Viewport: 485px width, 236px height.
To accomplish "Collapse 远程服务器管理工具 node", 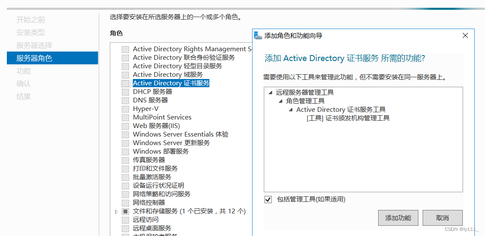I will [x=270, y=92].
